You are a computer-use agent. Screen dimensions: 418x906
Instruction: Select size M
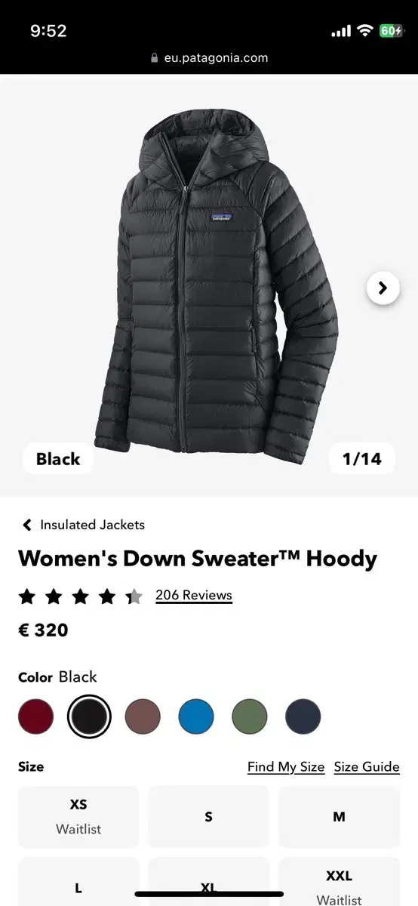[x=339, y=817]
